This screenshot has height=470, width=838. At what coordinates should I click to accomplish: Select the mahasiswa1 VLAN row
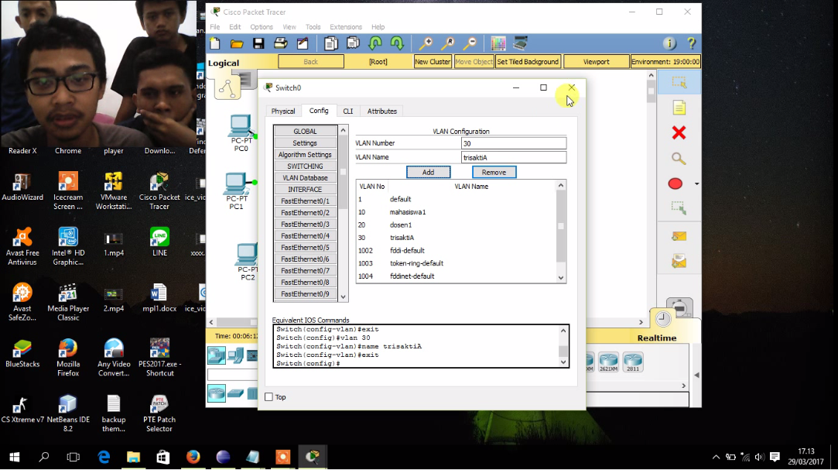click(457, 212)
